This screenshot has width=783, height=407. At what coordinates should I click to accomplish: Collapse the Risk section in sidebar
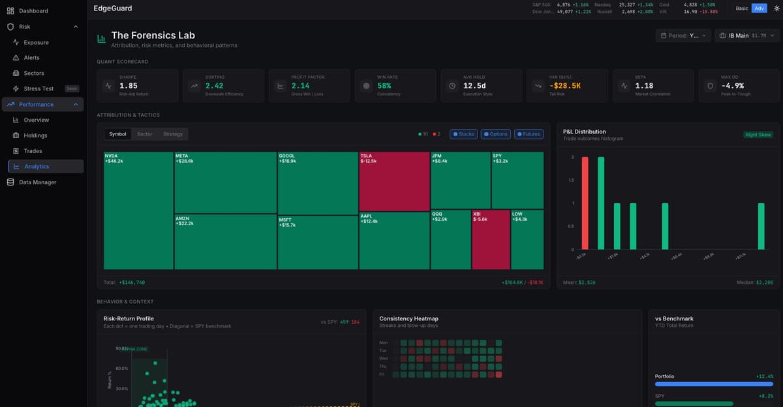(76, 27)
